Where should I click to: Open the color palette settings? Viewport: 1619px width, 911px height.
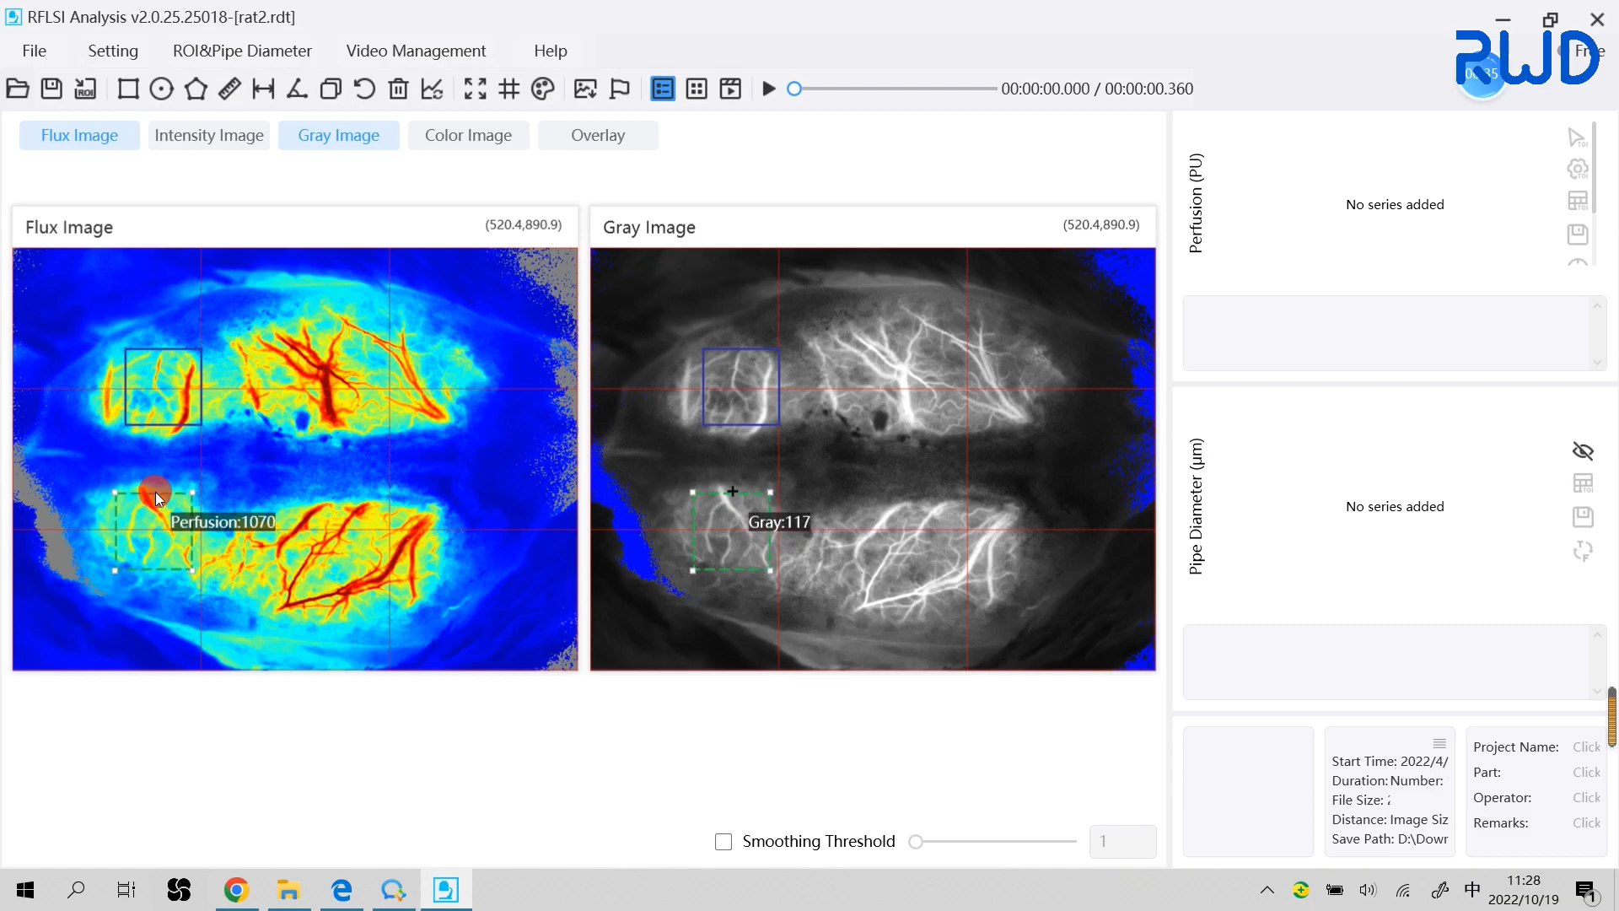click(x=543, y=89)
